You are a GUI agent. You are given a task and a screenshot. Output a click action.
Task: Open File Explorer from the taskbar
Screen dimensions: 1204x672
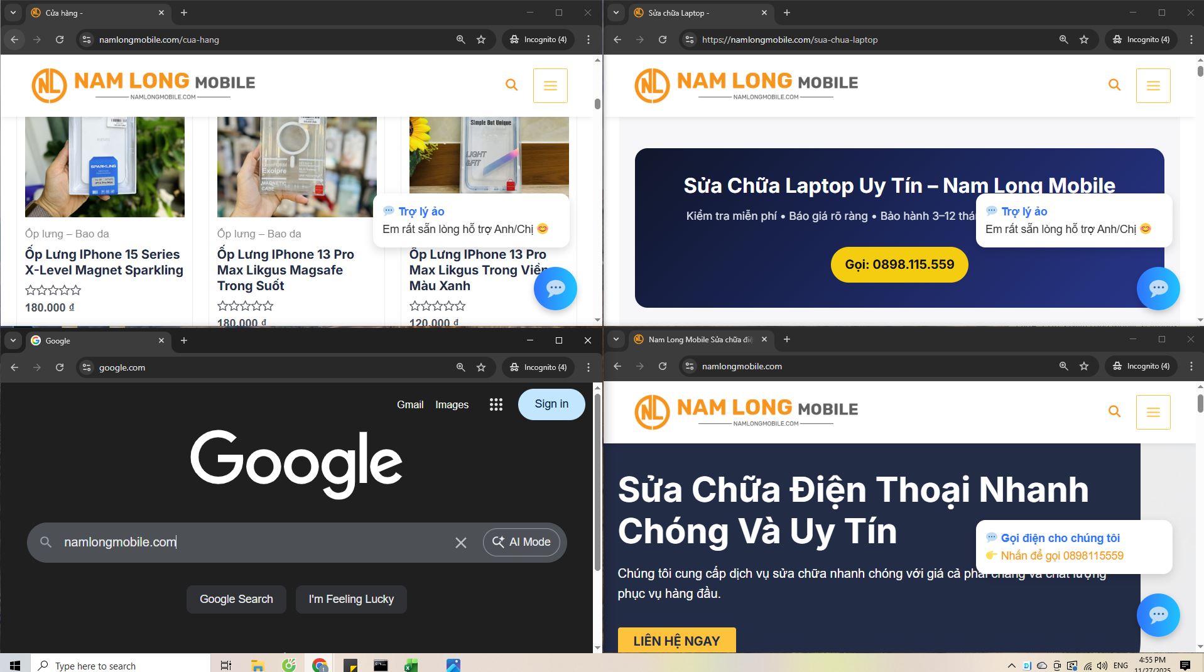[x=258, y=665]
